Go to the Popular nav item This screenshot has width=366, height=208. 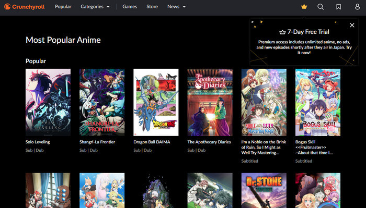click(63, 7)
